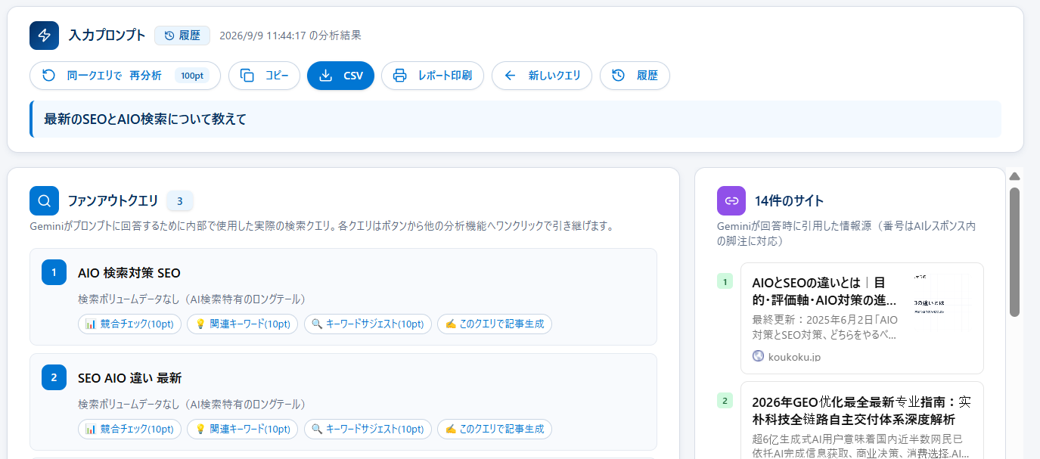Image resolution: width=1040 pixels, height=459 pixels.
Task: Click the left arrow icon in 新しいクエリ
Action: [x=510, y=76]
